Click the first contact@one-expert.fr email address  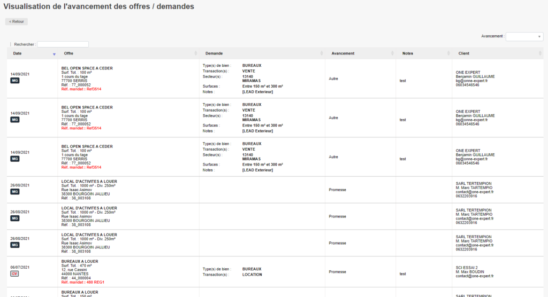[474, 192]
